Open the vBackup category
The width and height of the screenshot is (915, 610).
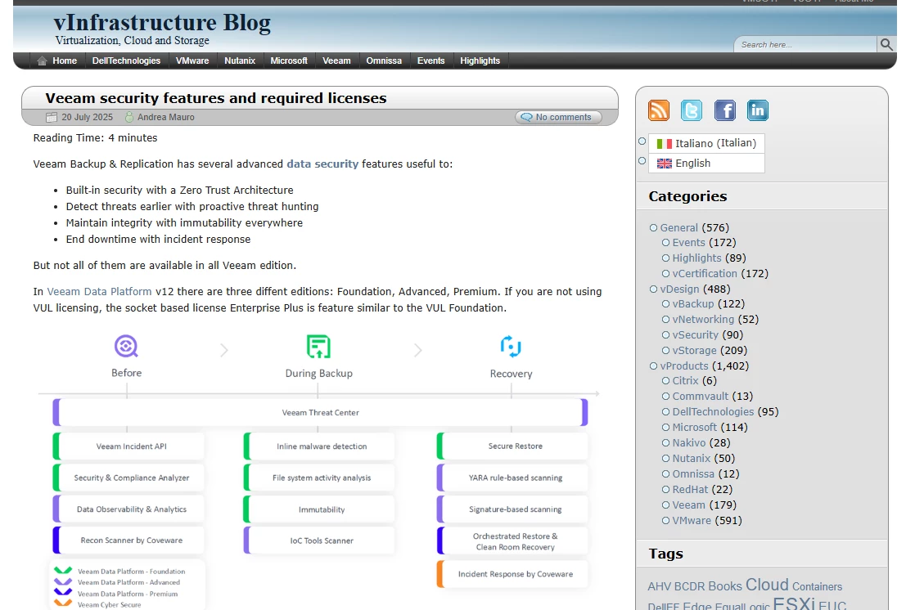[x=693, y=304]
